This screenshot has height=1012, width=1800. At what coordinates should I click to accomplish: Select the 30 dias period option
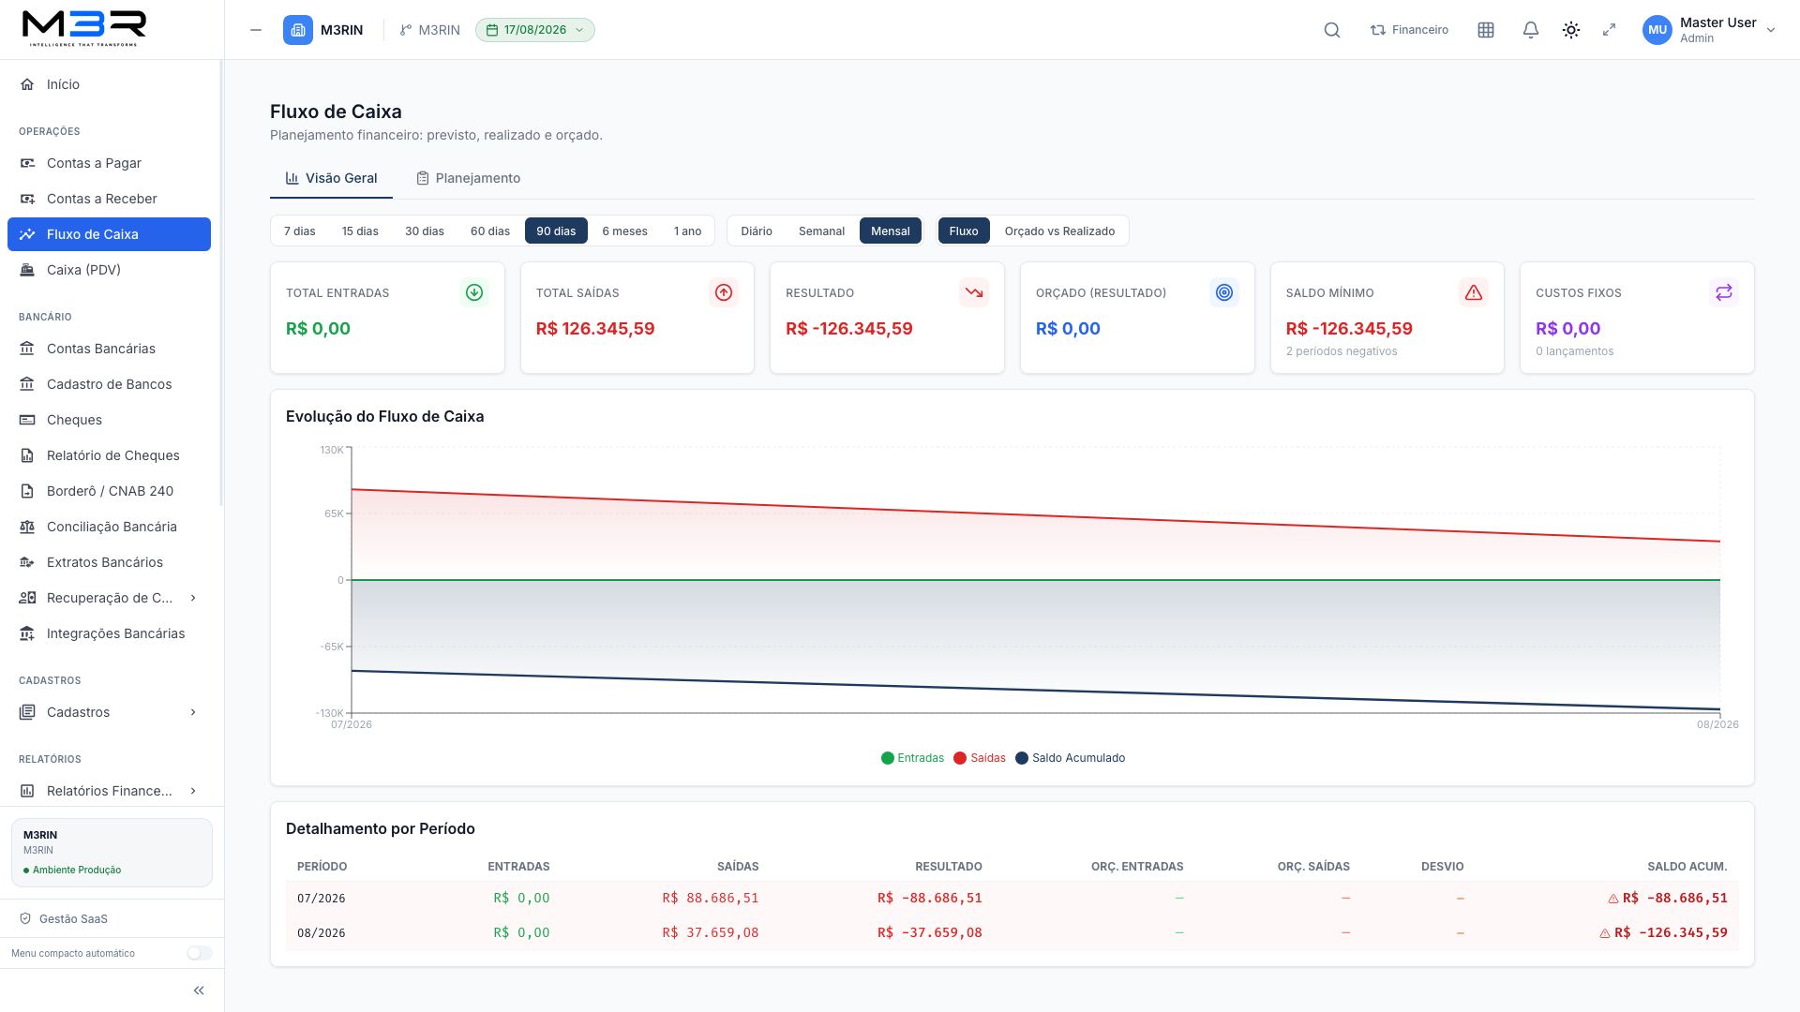tap(425, 231)
